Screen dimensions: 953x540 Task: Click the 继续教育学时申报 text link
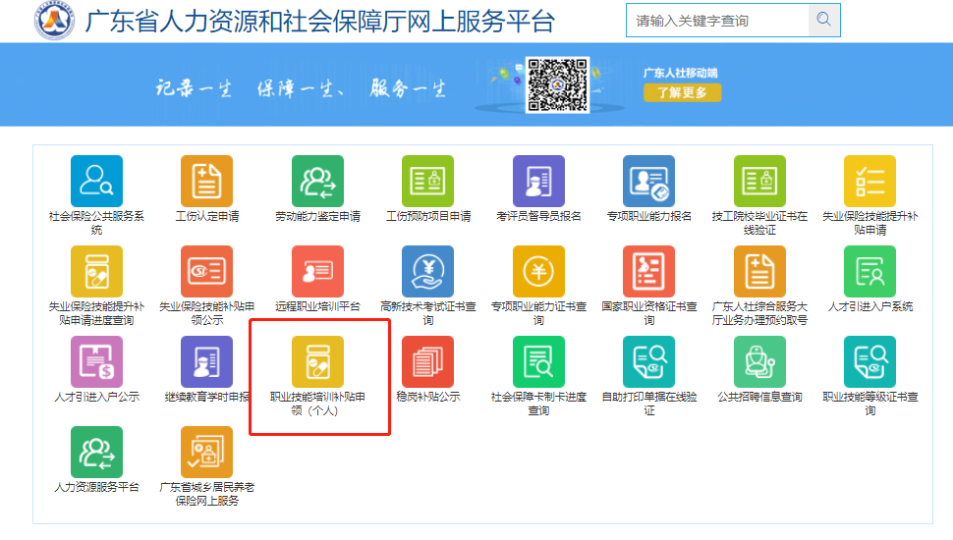(x=206, y=398)
